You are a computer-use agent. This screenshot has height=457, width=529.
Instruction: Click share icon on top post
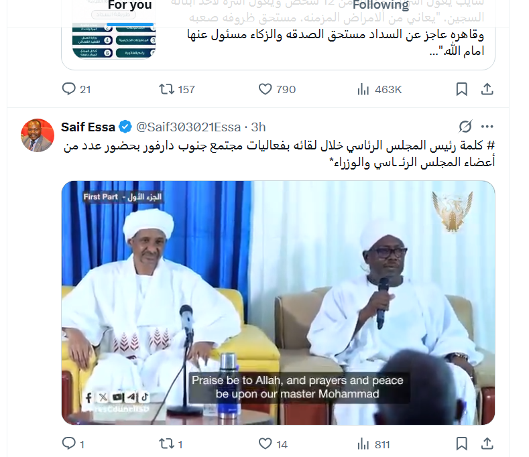point(487,89)
